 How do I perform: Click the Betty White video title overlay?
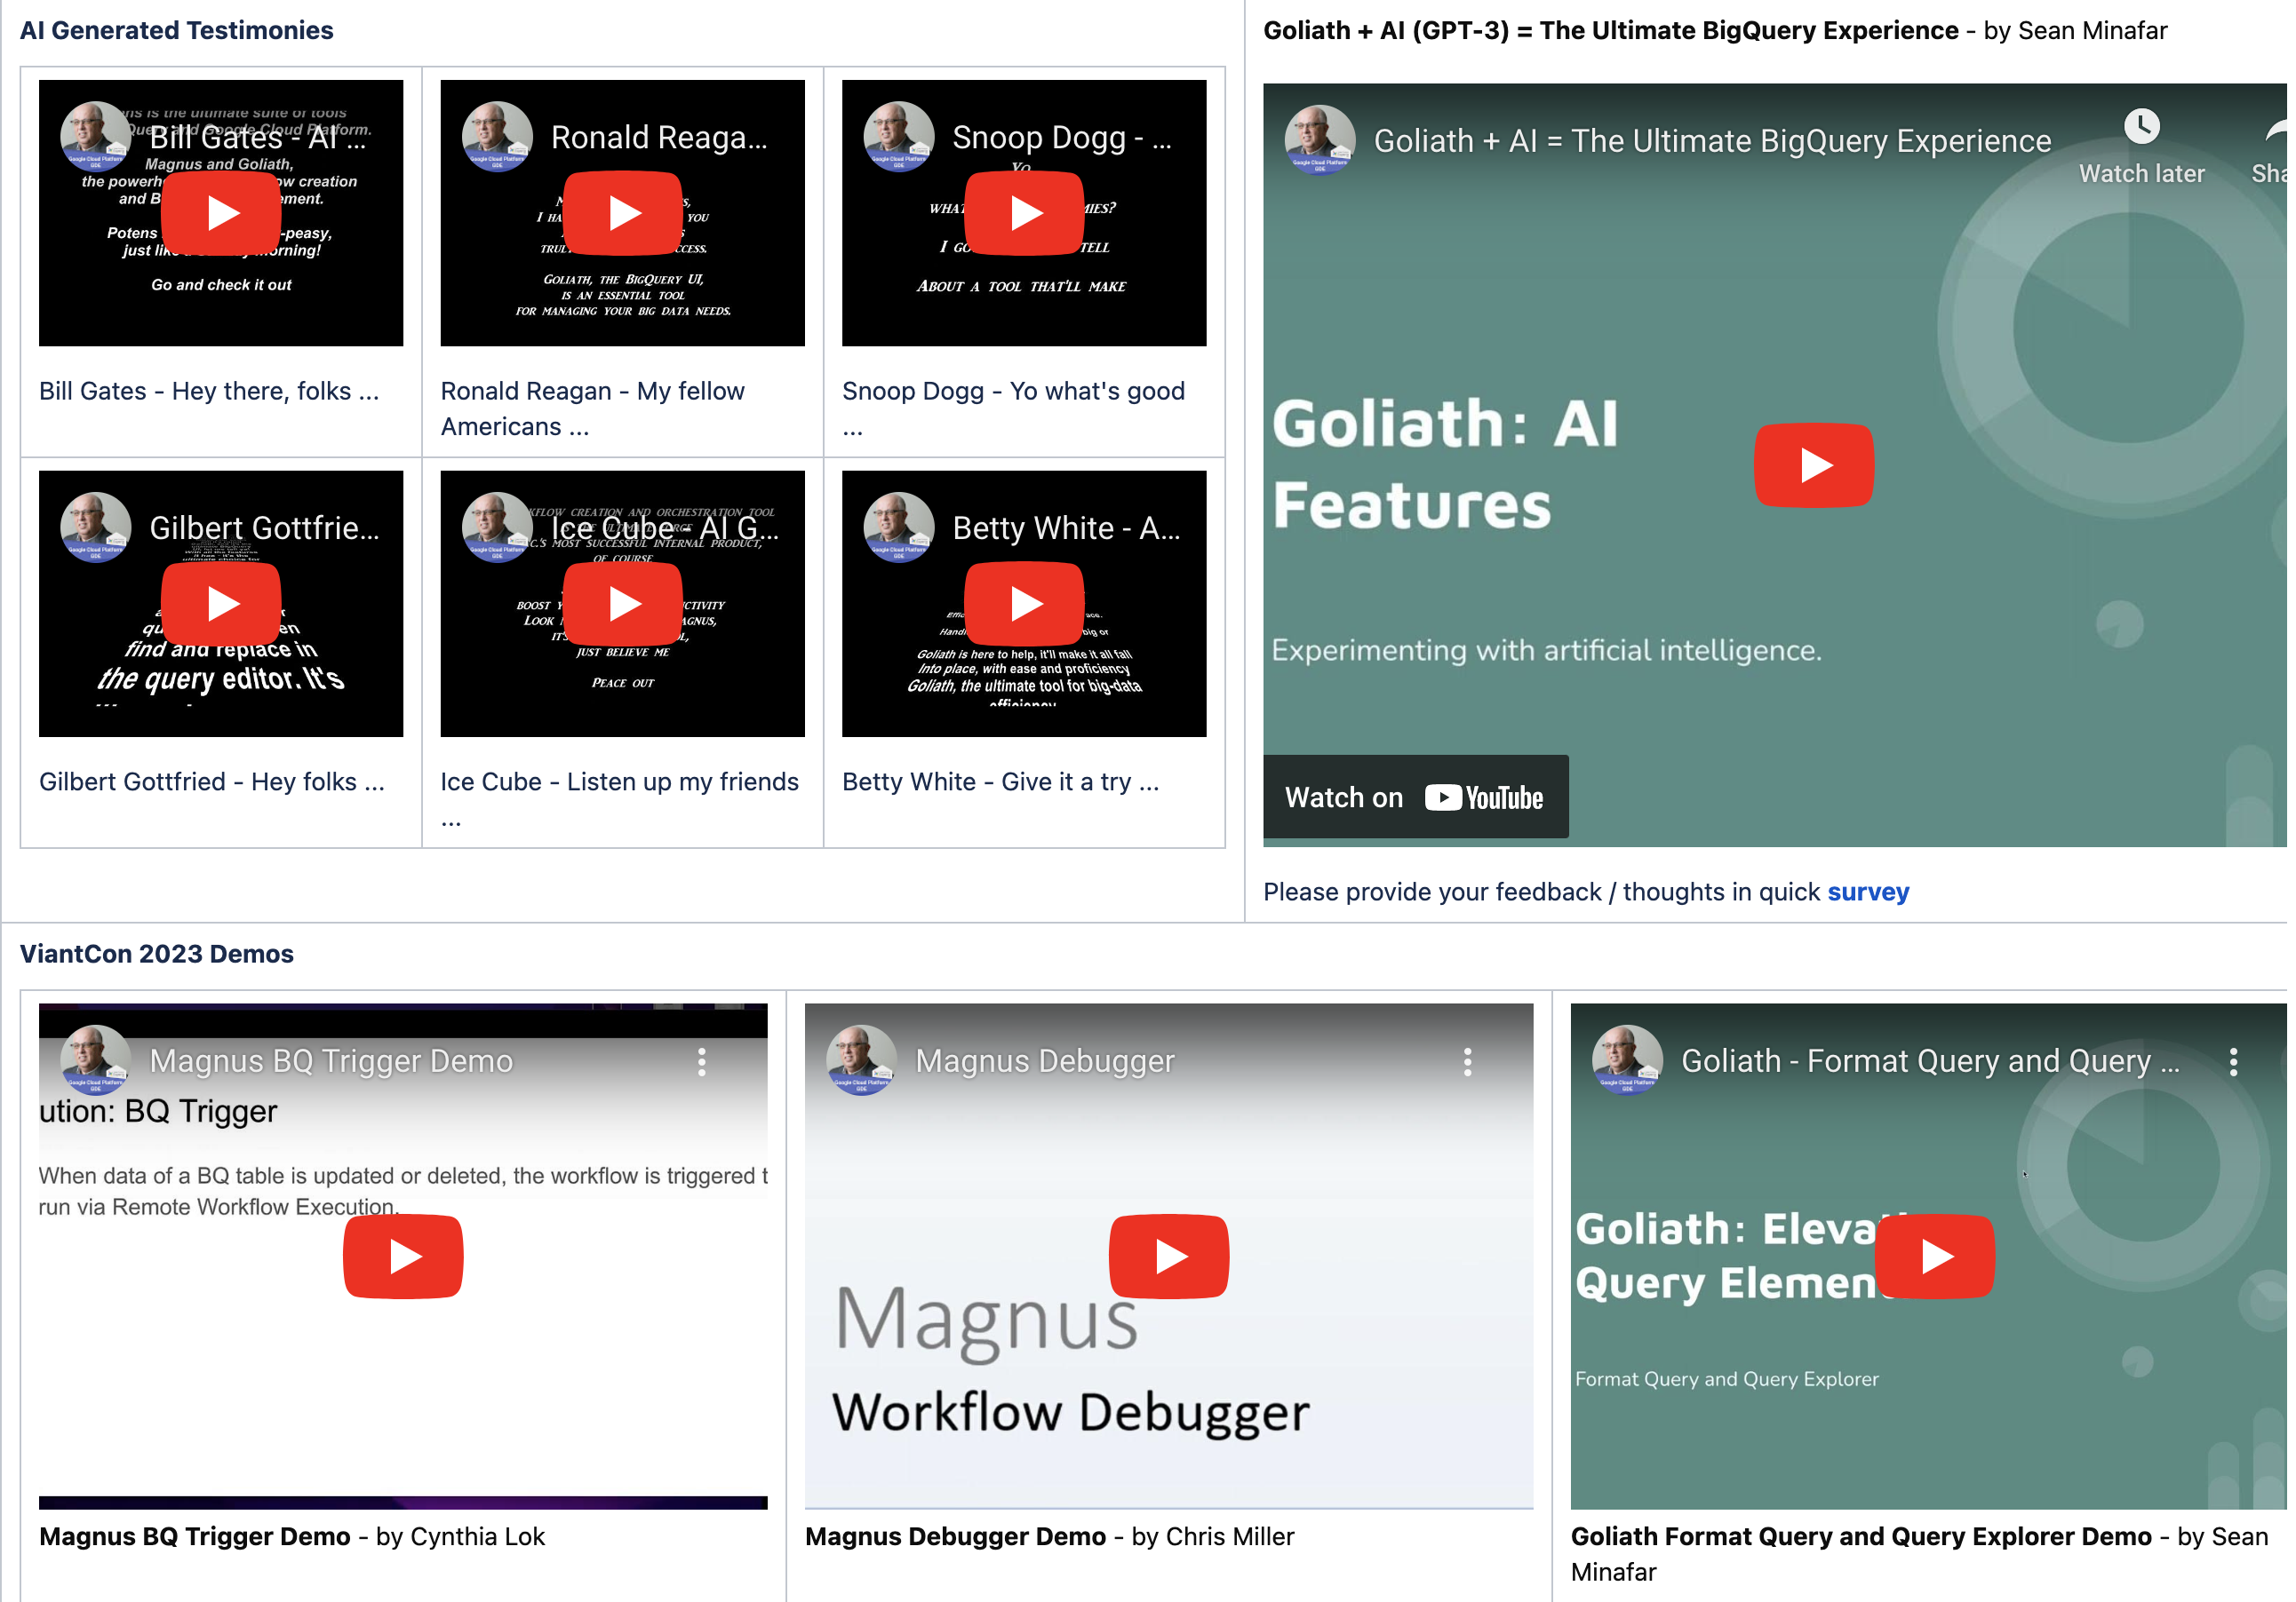click(1067, 527)
